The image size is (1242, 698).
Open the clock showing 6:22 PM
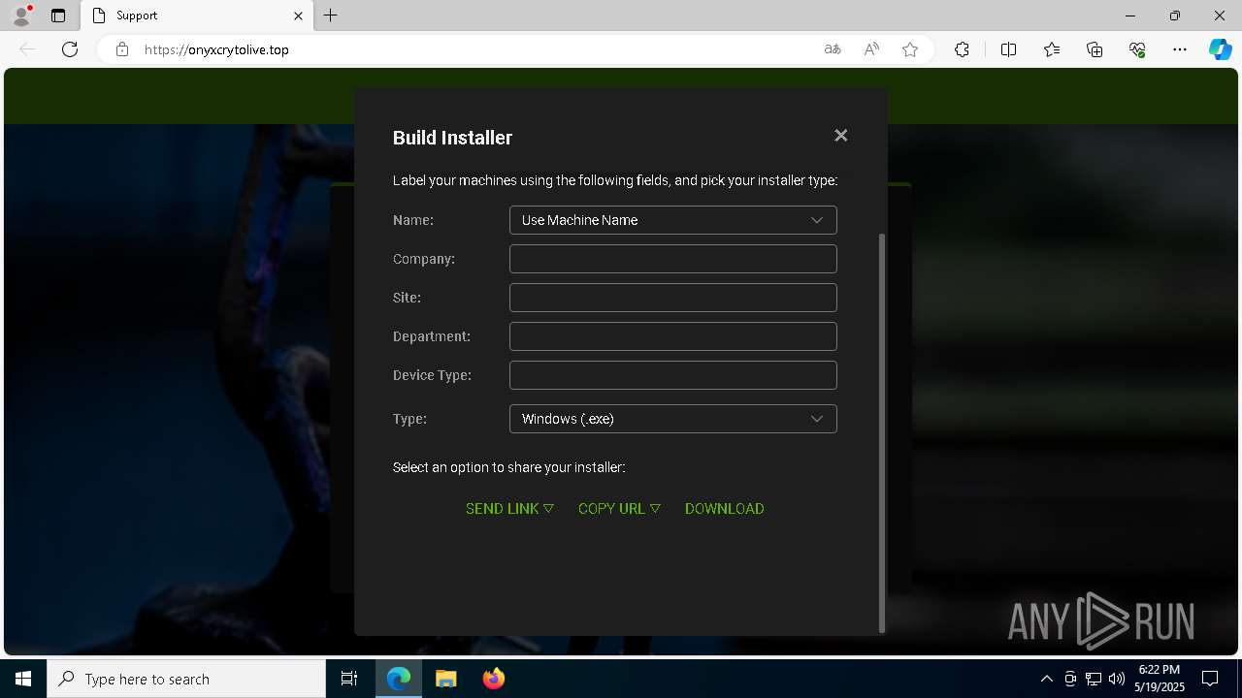[x=1160, y=679]
